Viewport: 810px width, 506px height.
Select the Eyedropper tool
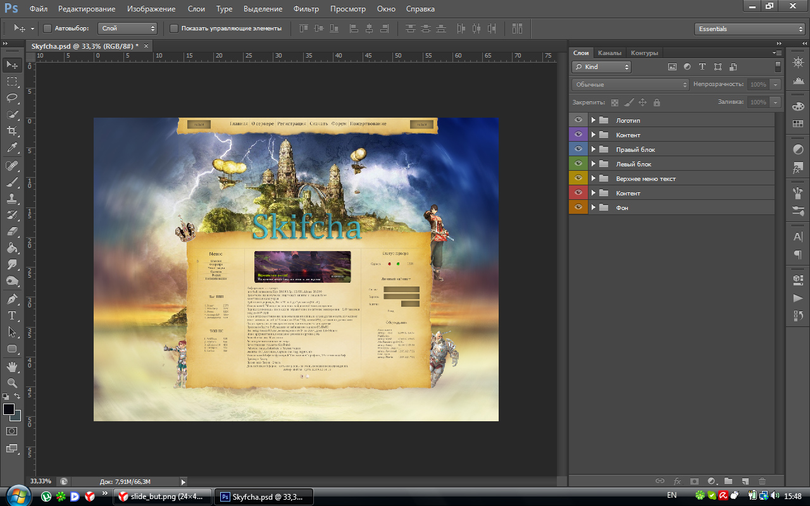coord(12,147)
